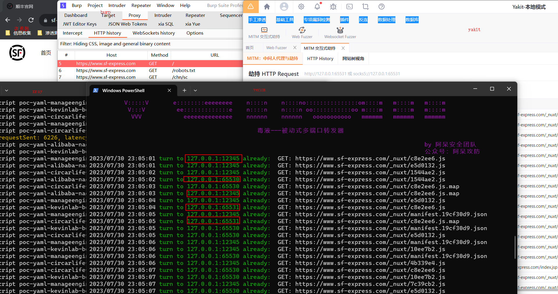Open 数据库 menu in Yakit
Image resolution: width=558 pixels, height=294 pixels.
[412, 19]
